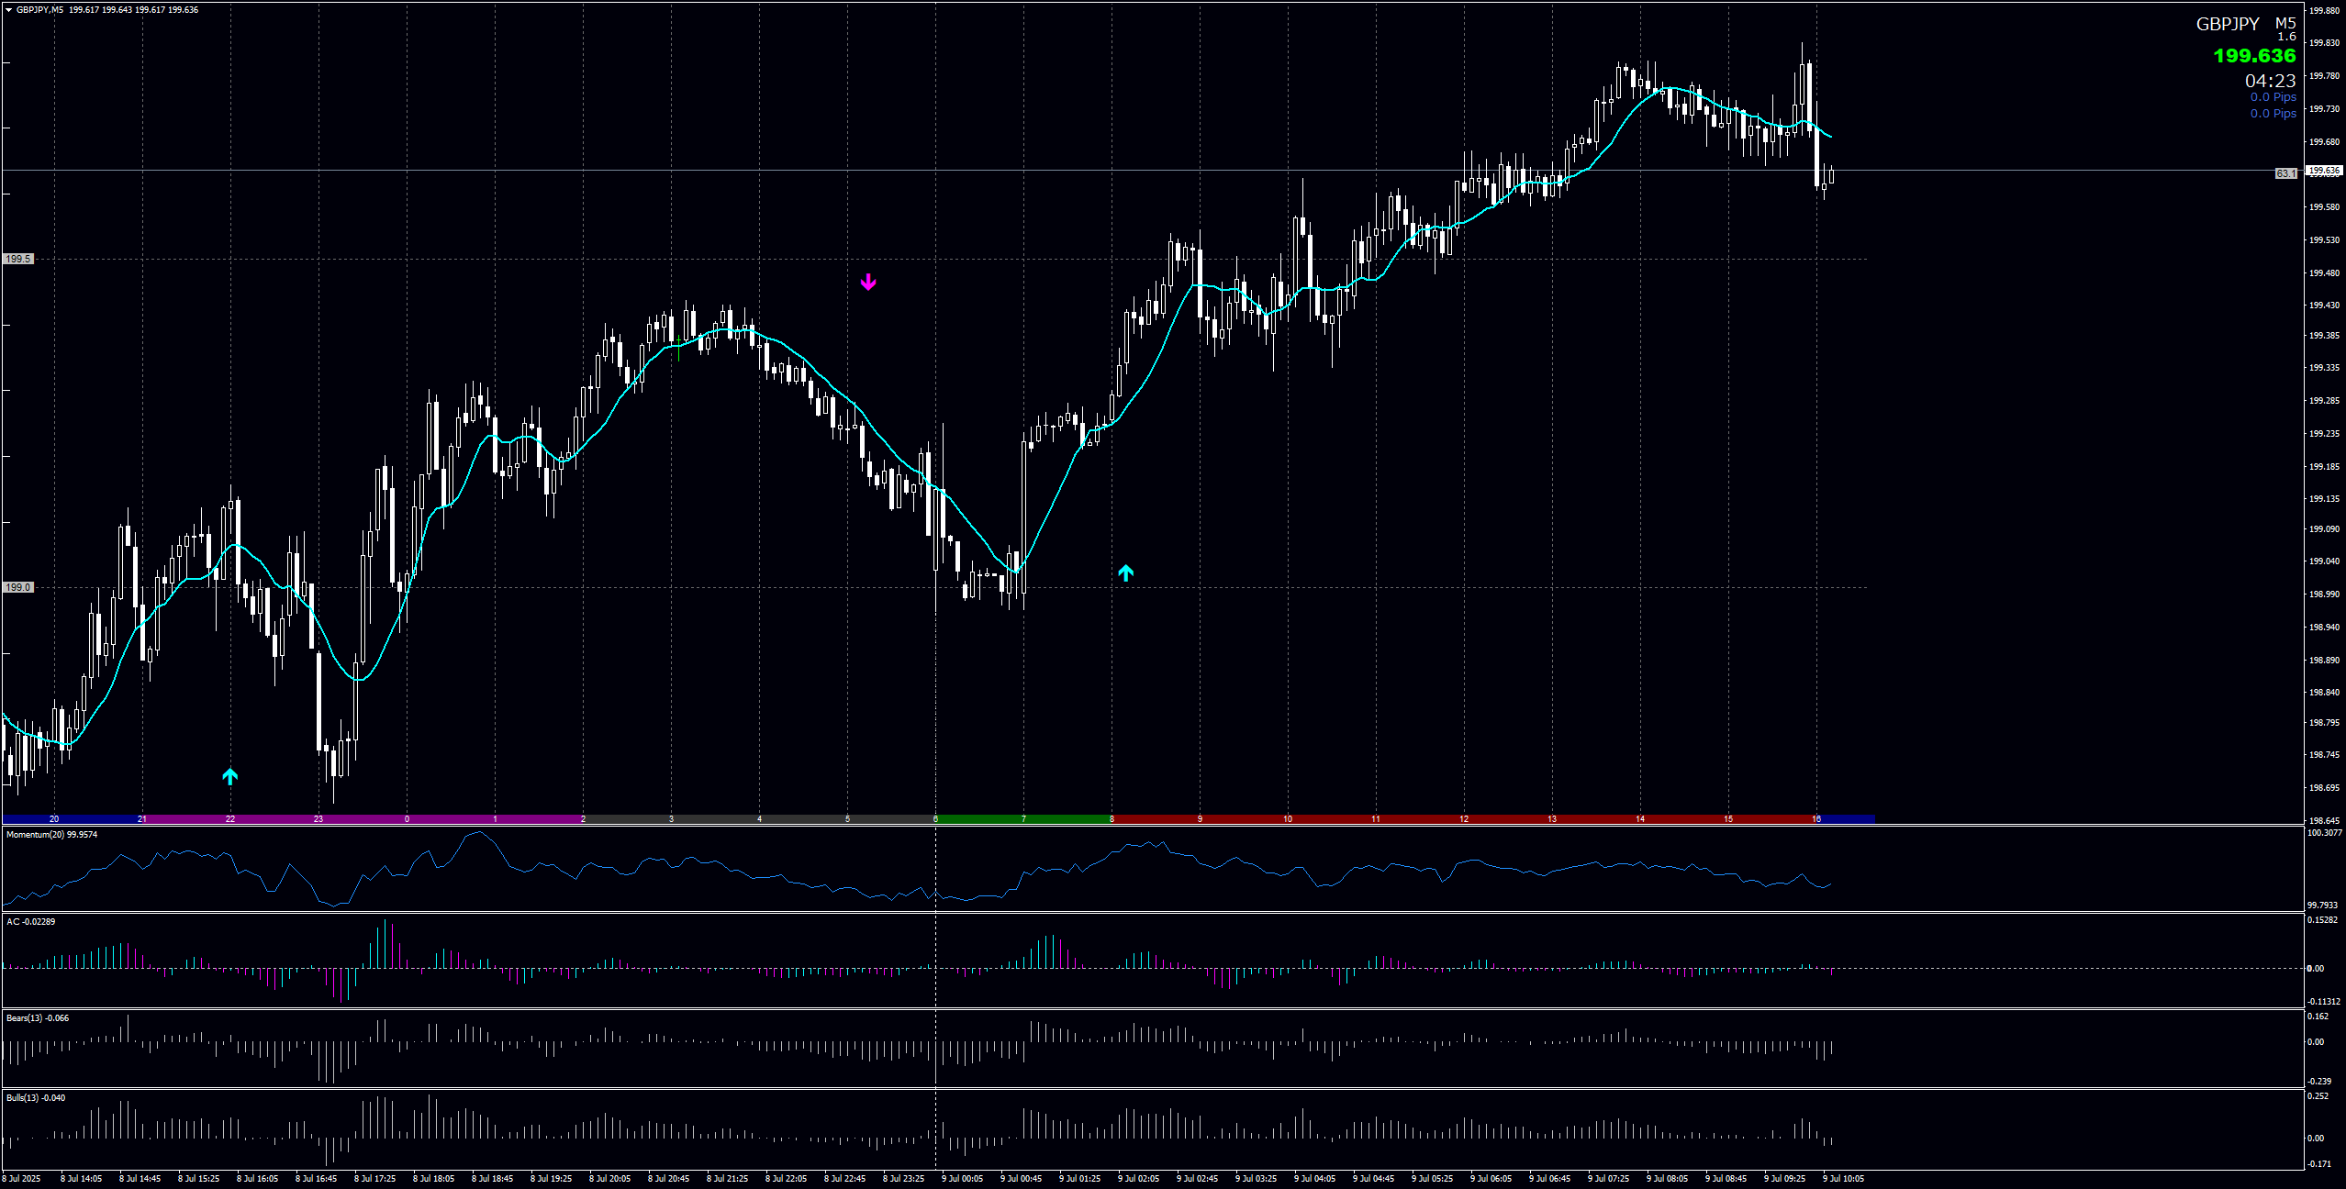Viewport: 2346px width, 1189px height.
Task: Click the 8 Jul 14:05 time label
Action: pyautogui.click(x=82, y=1179)
